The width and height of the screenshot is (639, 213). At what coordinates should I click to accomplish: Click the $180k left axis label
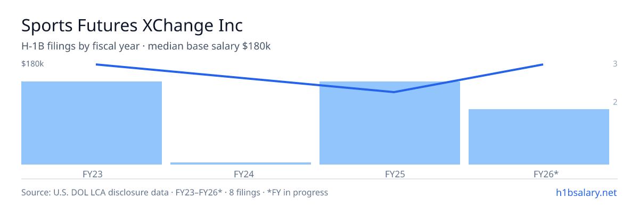click(32, 64)
